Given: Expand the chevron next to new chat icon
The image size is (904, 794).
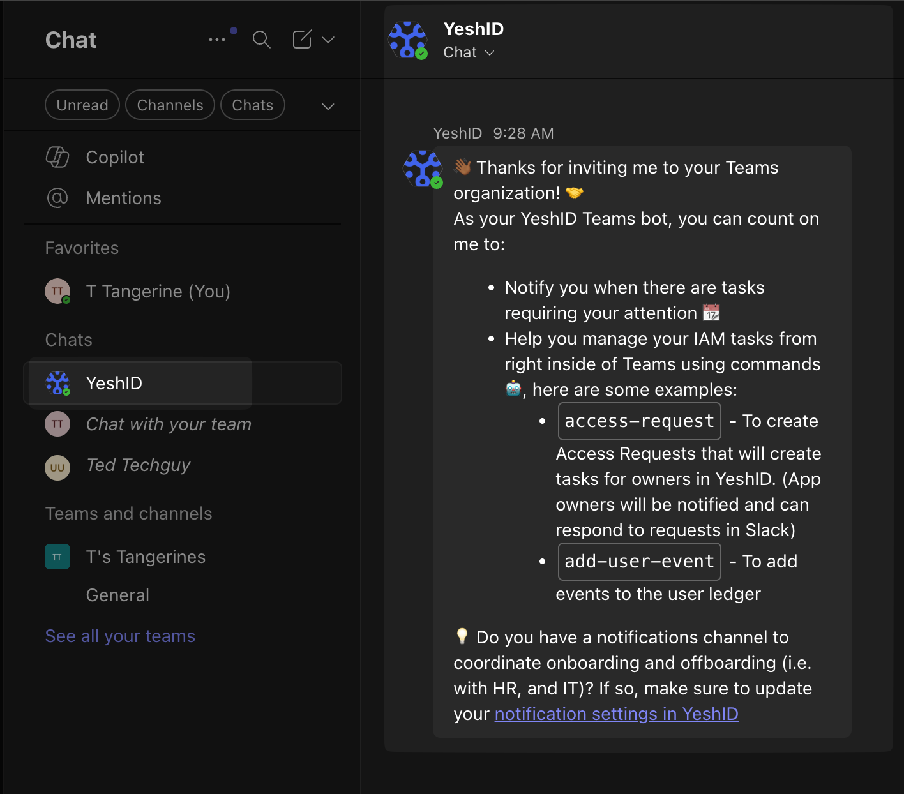Looking at the screenshot, I should click(328, 40).
